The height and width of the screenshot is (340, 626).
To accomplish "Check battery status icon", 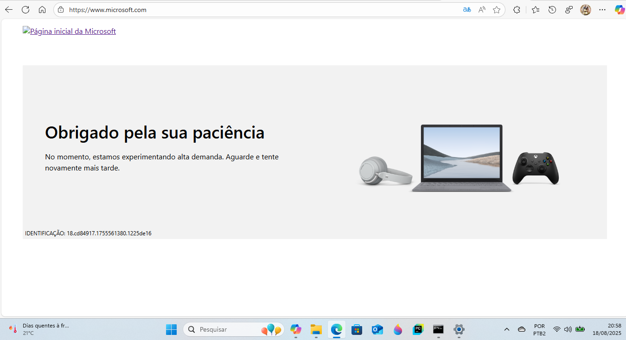I will 580,329.
